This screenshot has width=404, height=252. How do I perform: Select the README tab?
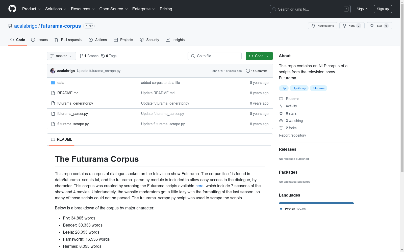(62, 139)
